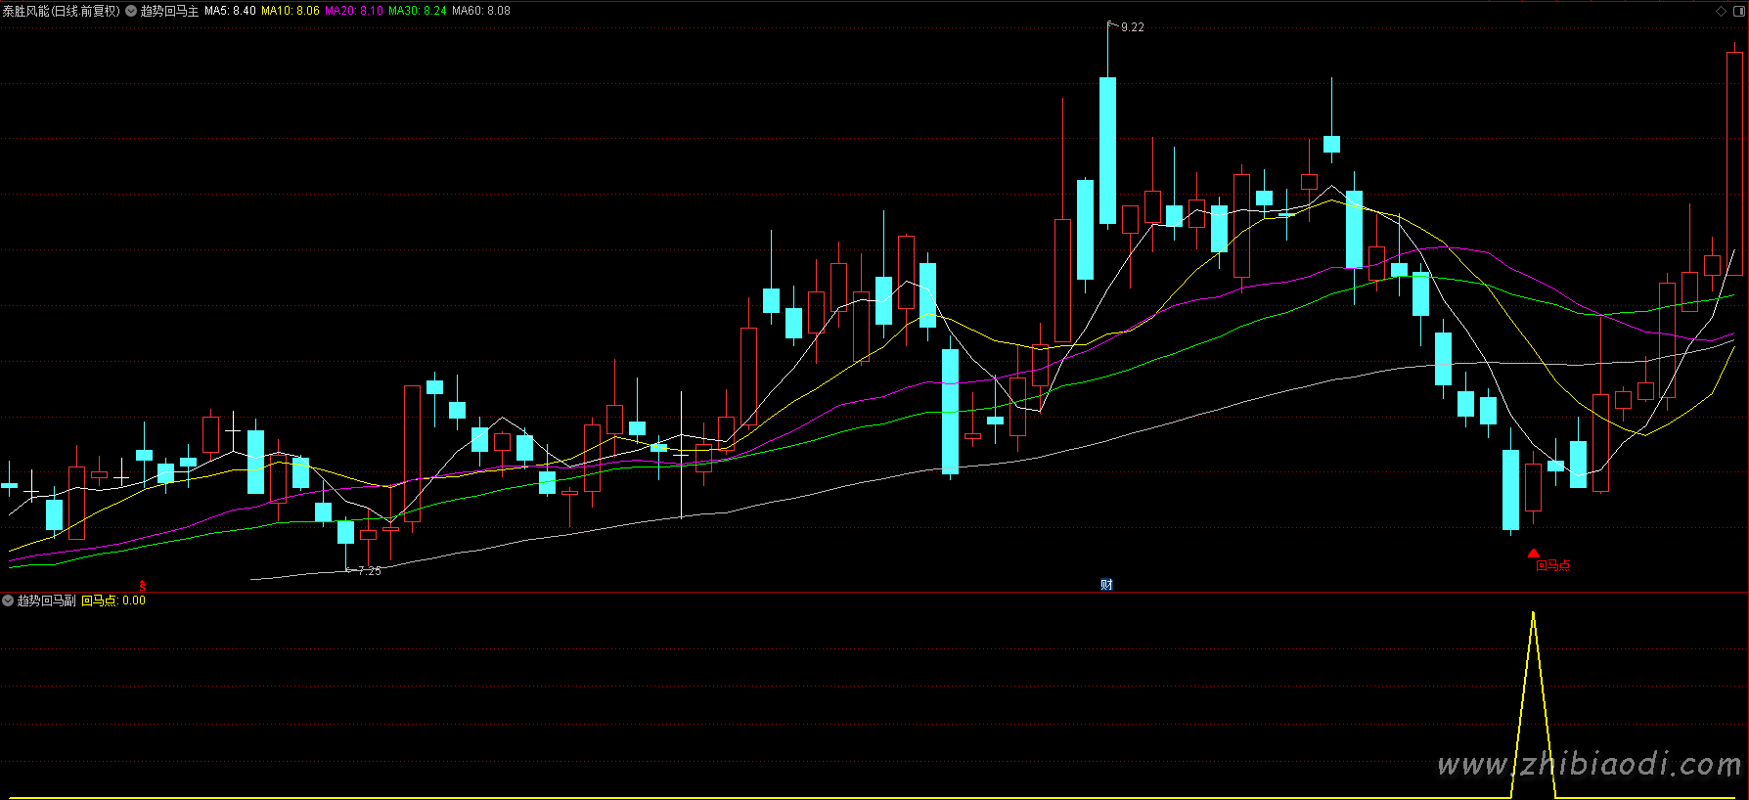The image size is (1749, 800).
Task: Click the red S marker on time axis
Action: pos(143,586)
